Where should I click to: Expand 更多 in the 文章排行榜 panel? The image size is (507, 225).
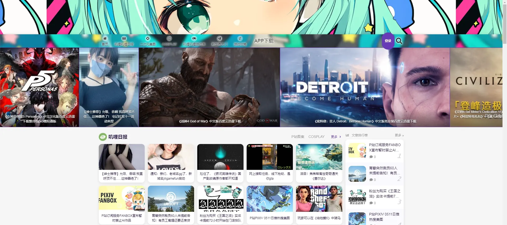(399, 135)
